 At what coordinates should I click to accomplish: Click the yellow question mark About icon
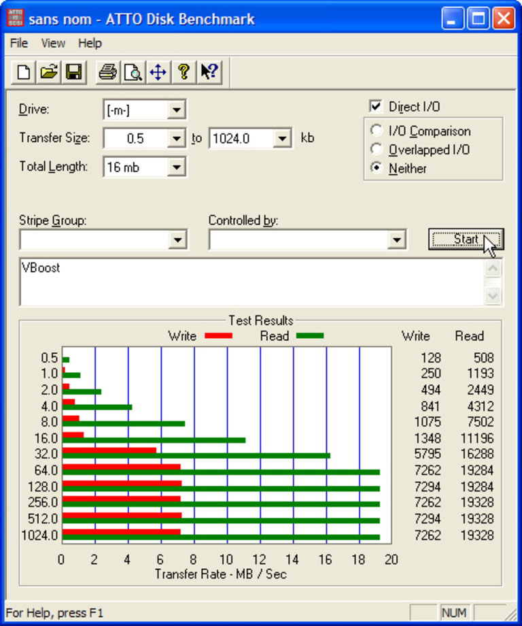[184, 73]
